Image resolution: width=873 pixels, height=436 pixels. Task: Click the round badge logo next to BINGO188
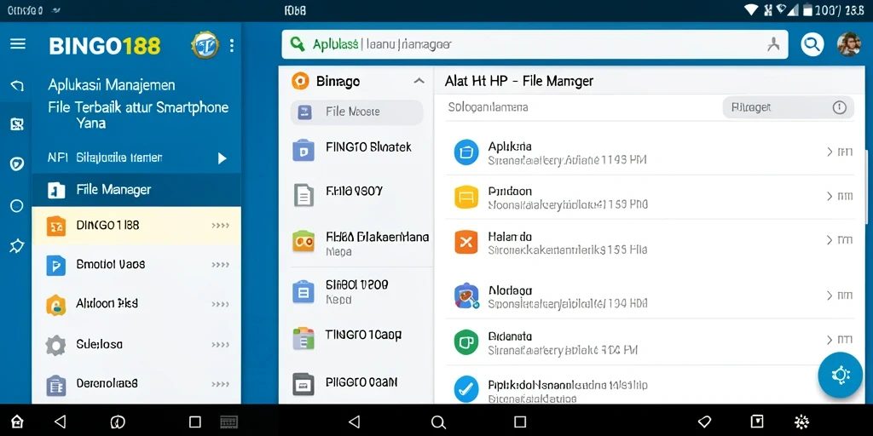[205, 46]
